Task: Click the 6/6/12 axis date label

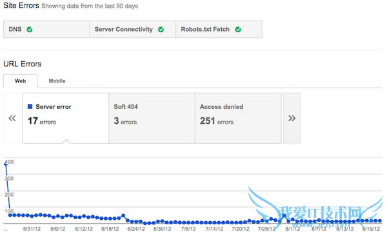Action: [58, 229]
